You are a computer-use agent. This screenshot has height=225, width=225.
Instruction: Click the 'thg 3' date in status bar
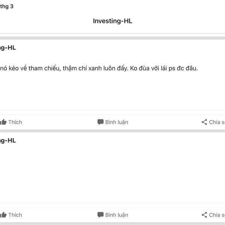click(7, 6)
